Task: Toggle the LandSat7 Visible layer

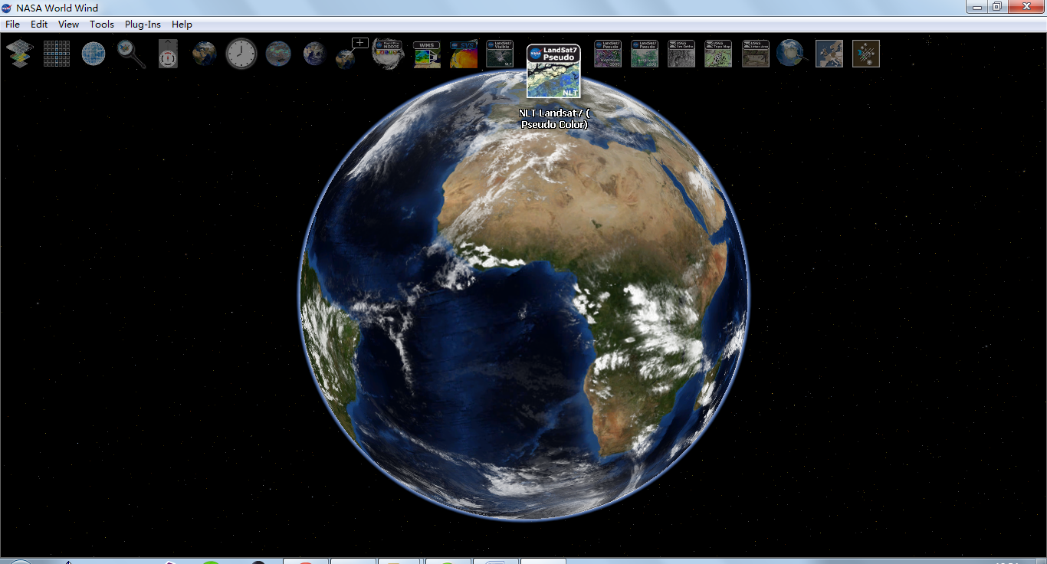Action: (x=500, y=54)
